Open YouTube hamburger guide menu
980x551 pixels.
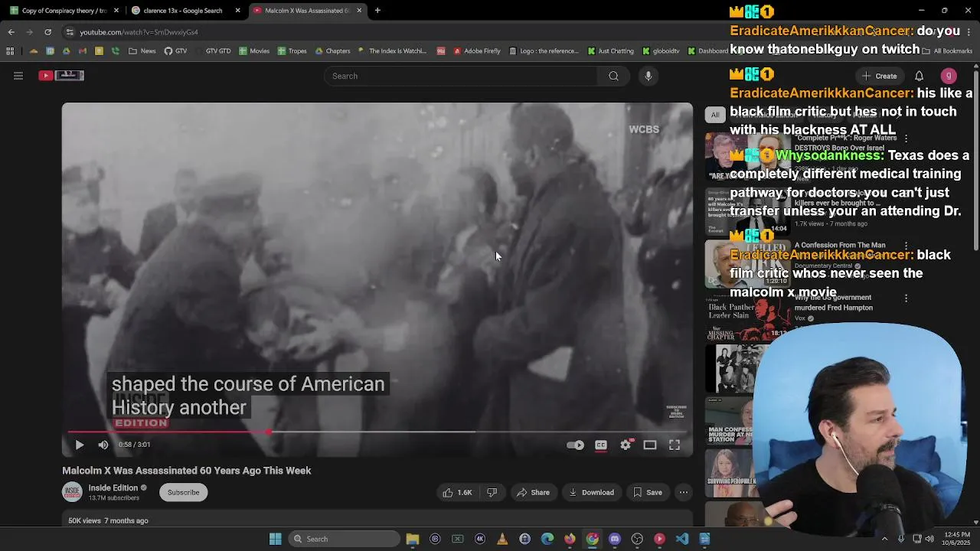(18, 76)
